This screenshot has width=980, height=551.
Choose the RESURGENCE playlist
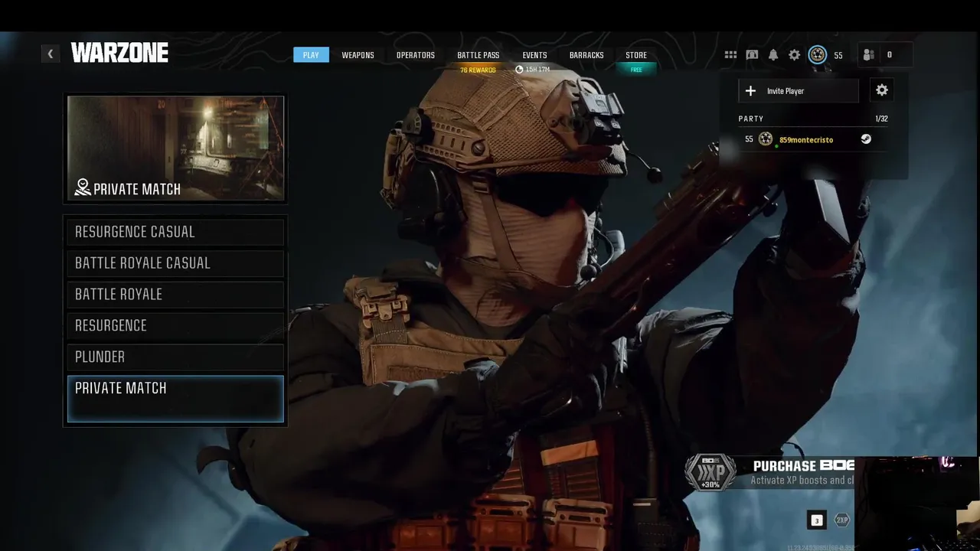click(175, 326)
